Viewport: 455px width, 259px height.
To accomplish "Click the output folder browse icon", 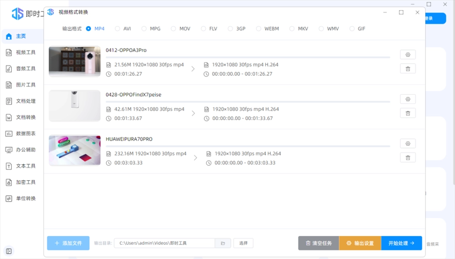I will [223, 243].
